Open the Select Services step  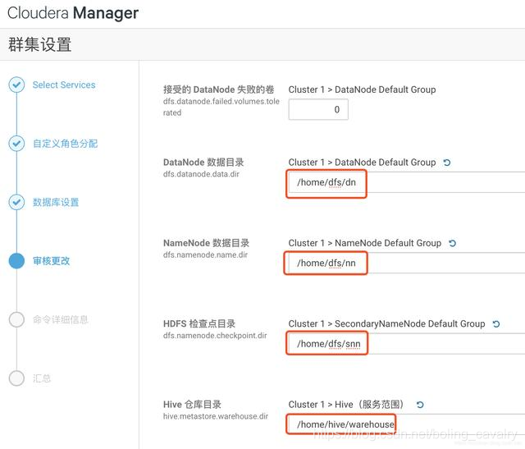tap(64, 85)
